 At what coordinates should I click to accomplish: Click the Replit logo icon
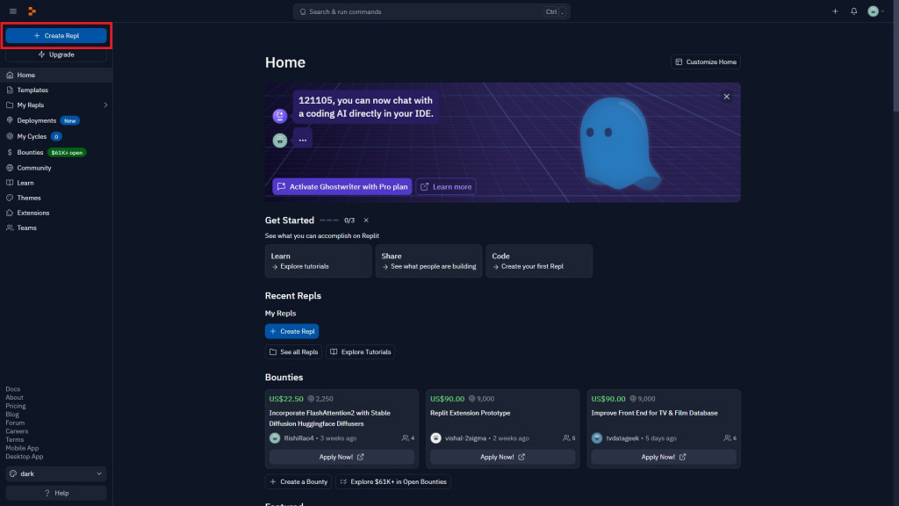(x=32, y=11)
